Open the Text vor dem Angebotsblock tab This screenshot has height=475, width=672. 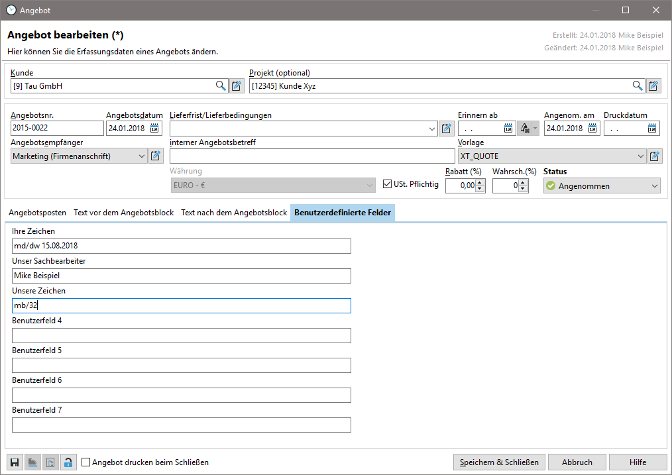[x=123, y=213]
